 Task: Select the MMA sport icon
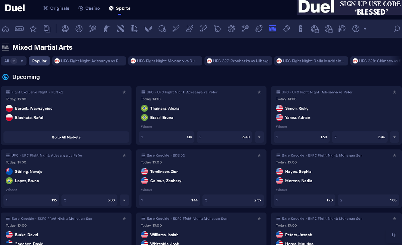[273, 29]
